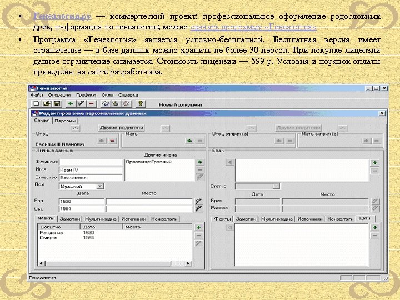This screenshot has width=400, height=300.
Task: Save with the floppy disk toolbar icon
Action: [57, 103]
